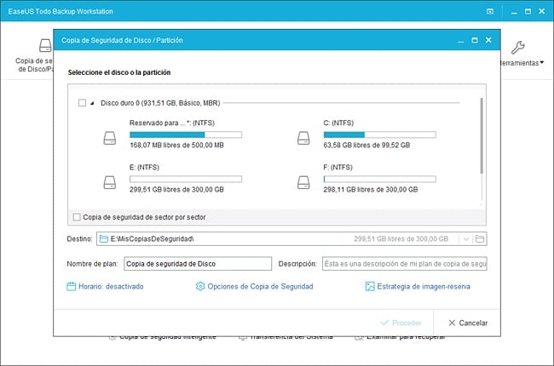This screenshot has width=554, height=366.
Task: Click the E: partition usage bar
Action: [x=186, y=179]
